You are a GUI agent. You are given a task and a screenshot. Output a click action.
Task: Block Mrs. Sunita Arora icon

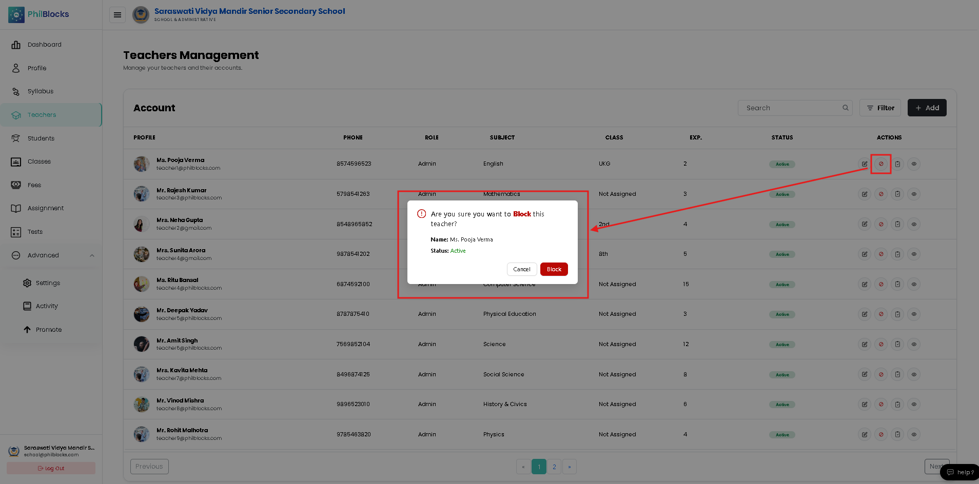click(881, 254)
